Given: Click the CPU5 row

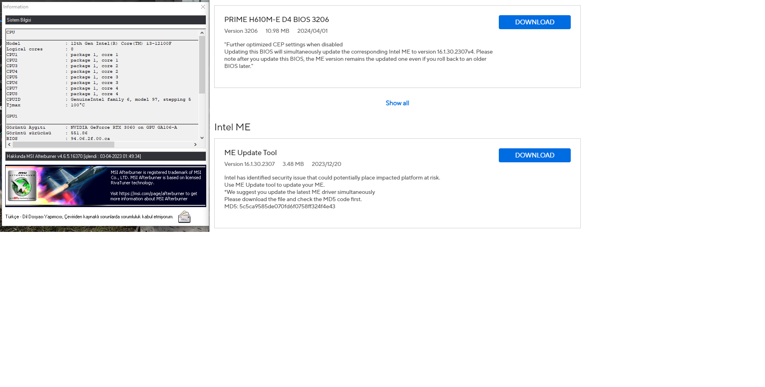Looking at the screenshot, I should 62,77.
